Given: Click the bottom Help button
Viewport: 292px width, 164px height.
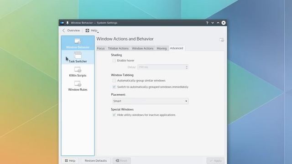Looking at the screenshot, I should pos(70,161).
